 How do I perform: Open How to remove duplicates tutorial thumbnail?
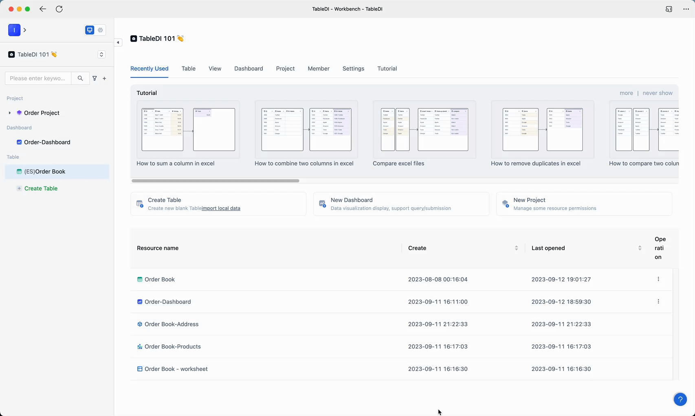[x=543, y=129]
